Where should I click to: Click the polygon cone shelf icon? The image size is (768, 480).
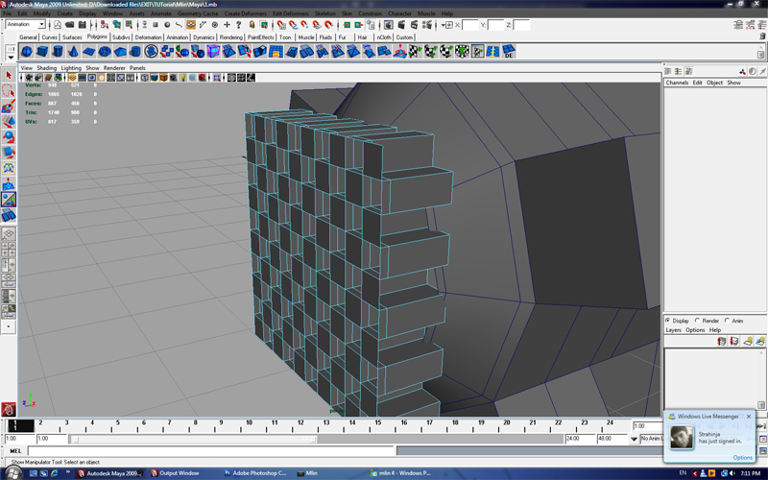coord(73,52)
